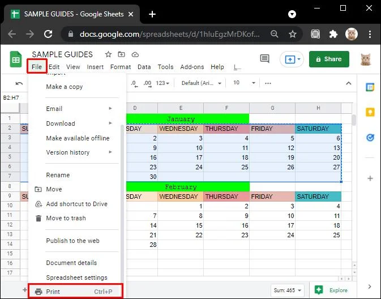Check the cloud save status icon
Screen dimensions: 381x299
[135, 54]
